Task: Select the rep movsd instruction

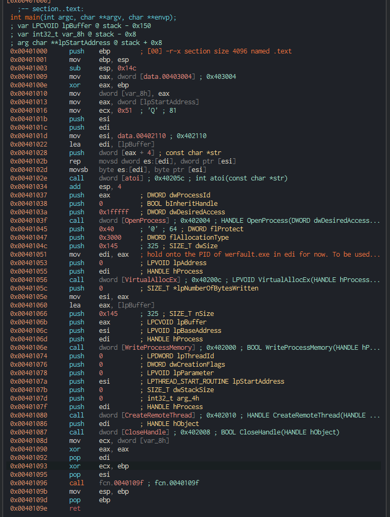Action: pyautogui.click(x=152, y=161)
